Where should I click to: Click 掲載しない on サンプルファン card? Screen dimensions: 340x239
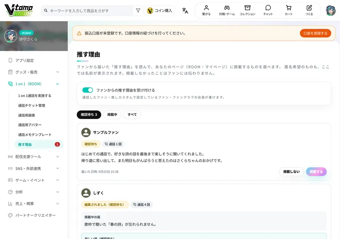pyautogui.click(x=291, y=172)
